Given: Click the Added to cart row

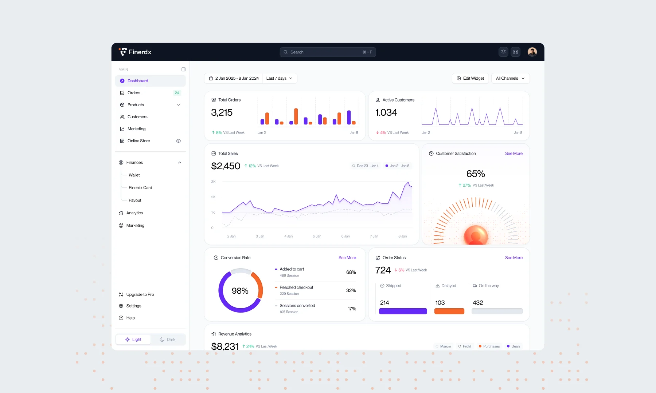Looking at the screenshot, I should (315, 272).
